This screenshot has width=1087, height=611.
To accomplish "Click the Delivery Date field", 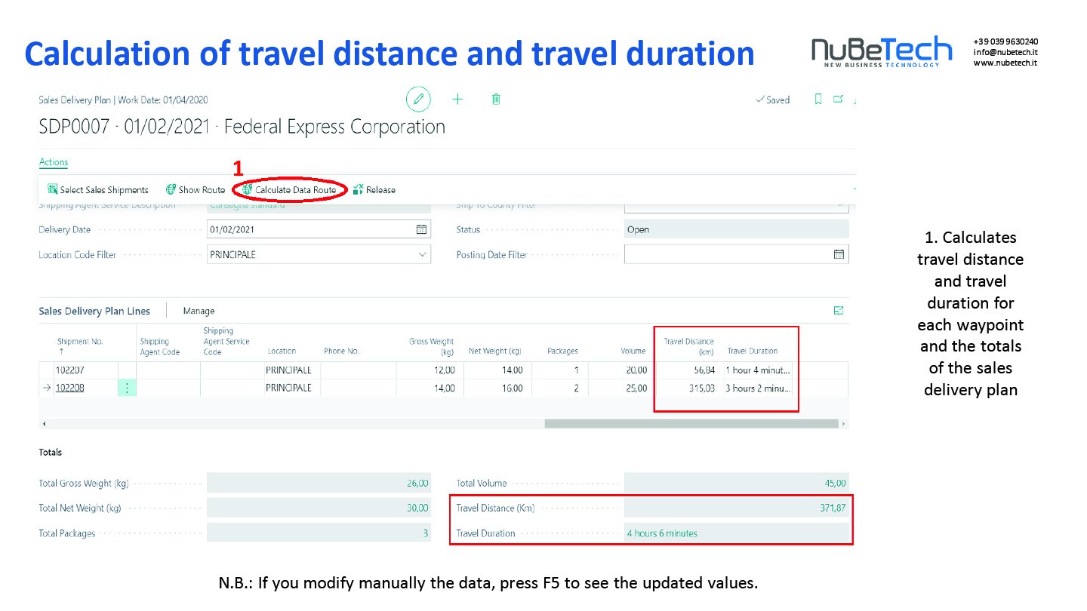I will (x=319, y=229).
